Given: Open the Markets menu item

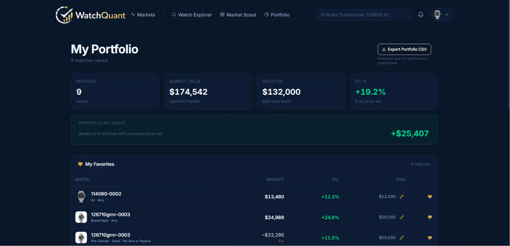Looking at the screenshot, I should (x=143, y=15).
